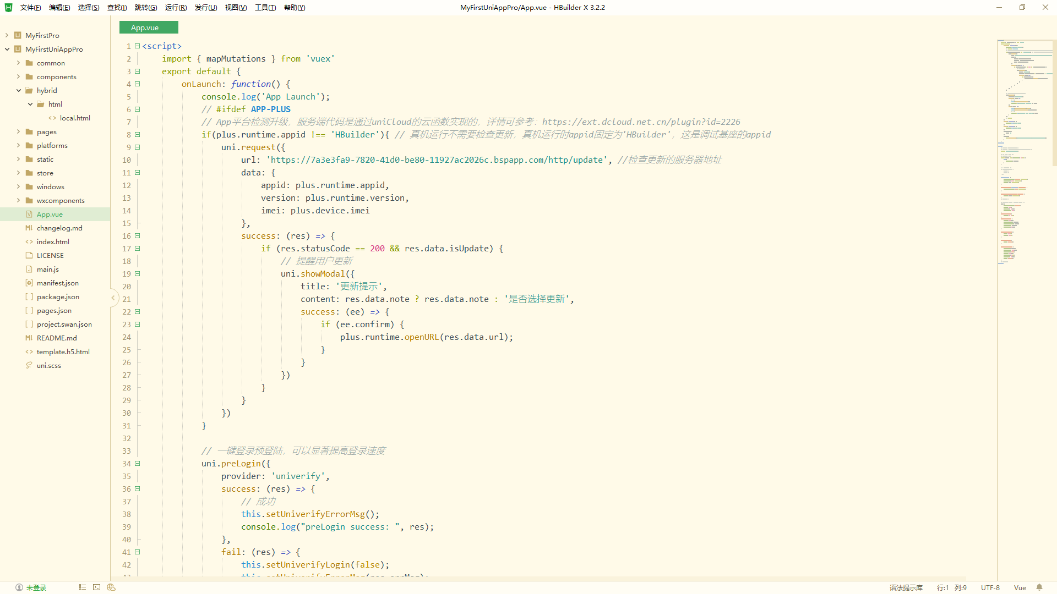
Task: Open pages.json file
Action: pos(54,310)
